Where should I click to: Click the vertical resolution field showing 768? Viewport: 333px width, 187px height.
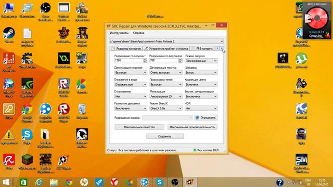[x=164, y=61]
